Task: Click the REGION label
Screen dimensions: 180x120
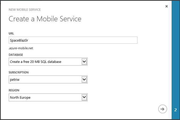Action: point(14,90)
